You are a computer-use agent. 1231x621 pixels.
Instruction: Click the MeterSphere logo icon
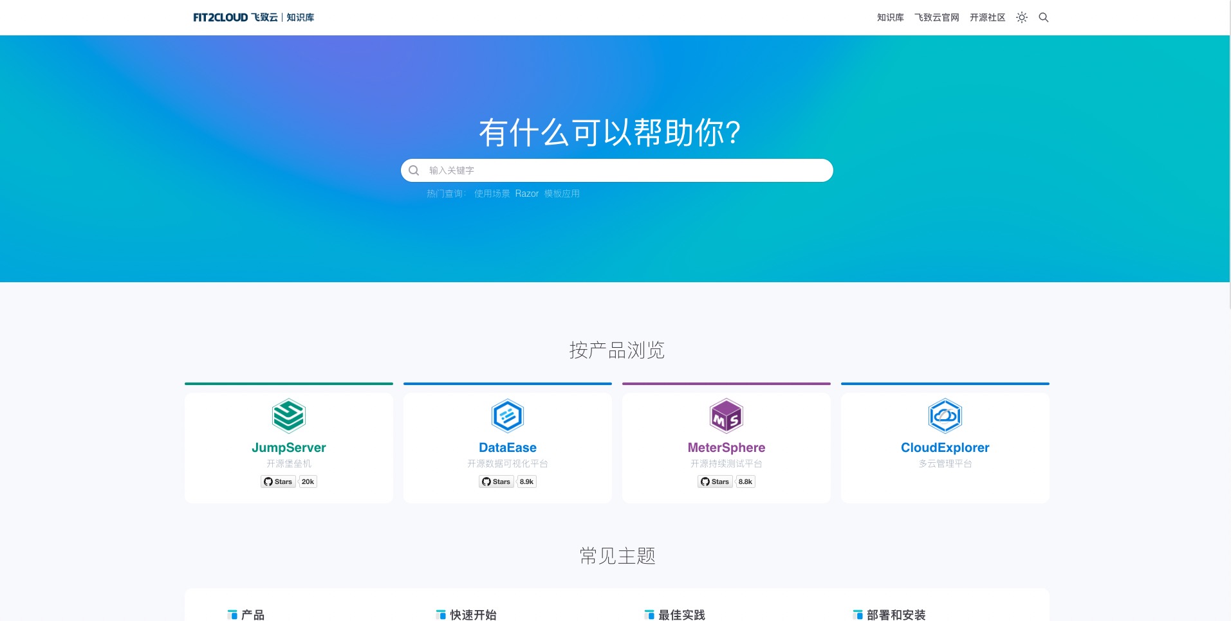[x=727, y=416]
